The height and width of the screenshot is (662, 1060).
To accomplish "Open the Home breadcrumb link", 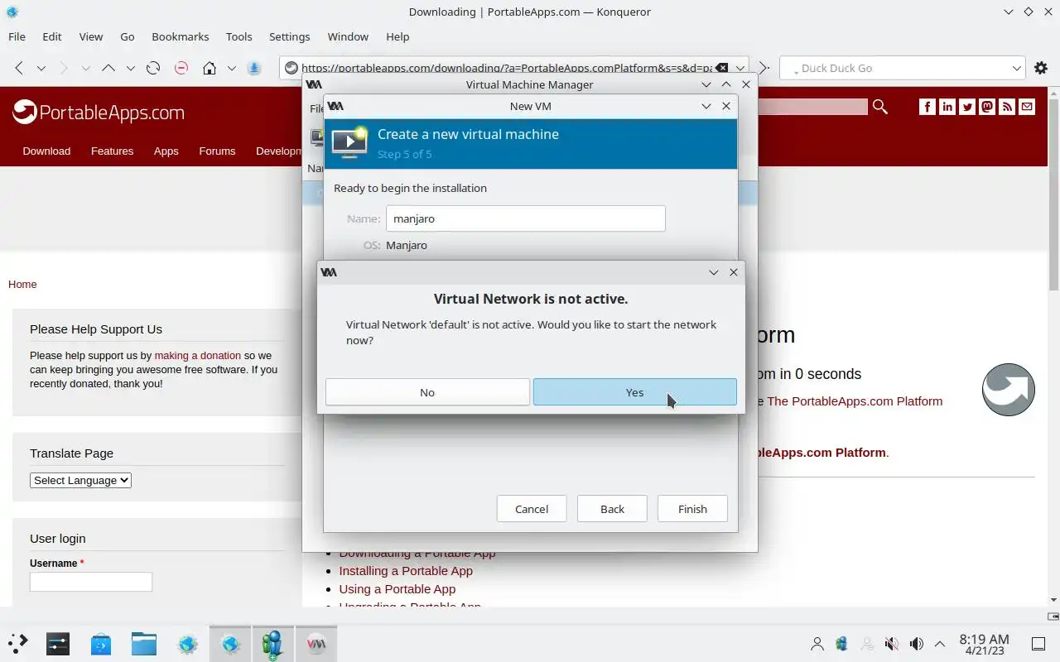I will click(22, 284).
